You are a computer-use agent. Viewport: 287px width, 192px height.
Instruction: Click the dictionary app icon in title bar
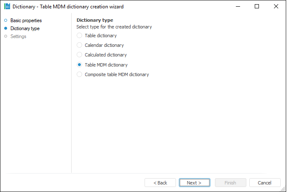click(x=7, y=7)
